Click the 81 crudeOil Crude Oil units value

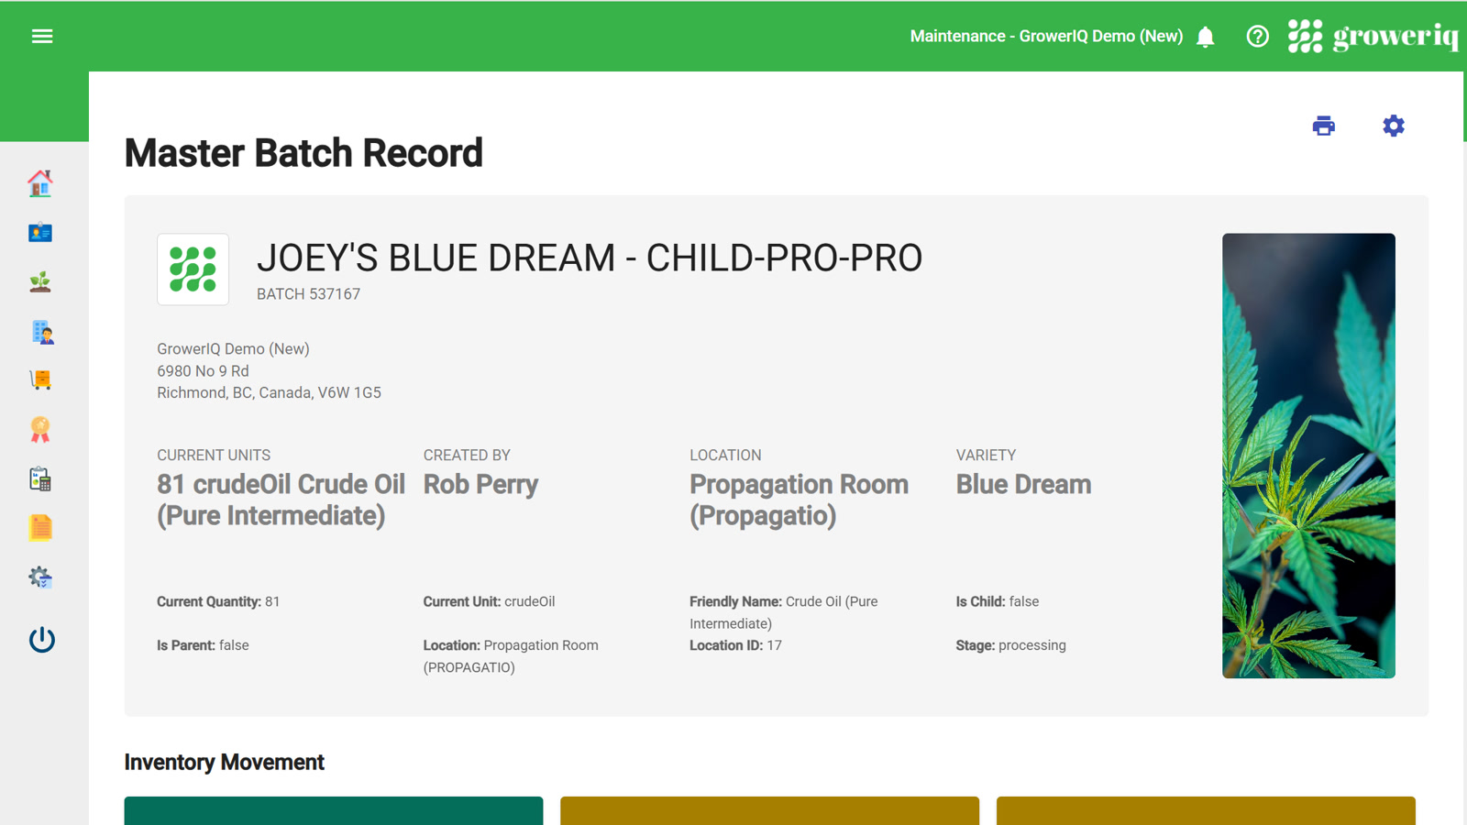[281, 500]
